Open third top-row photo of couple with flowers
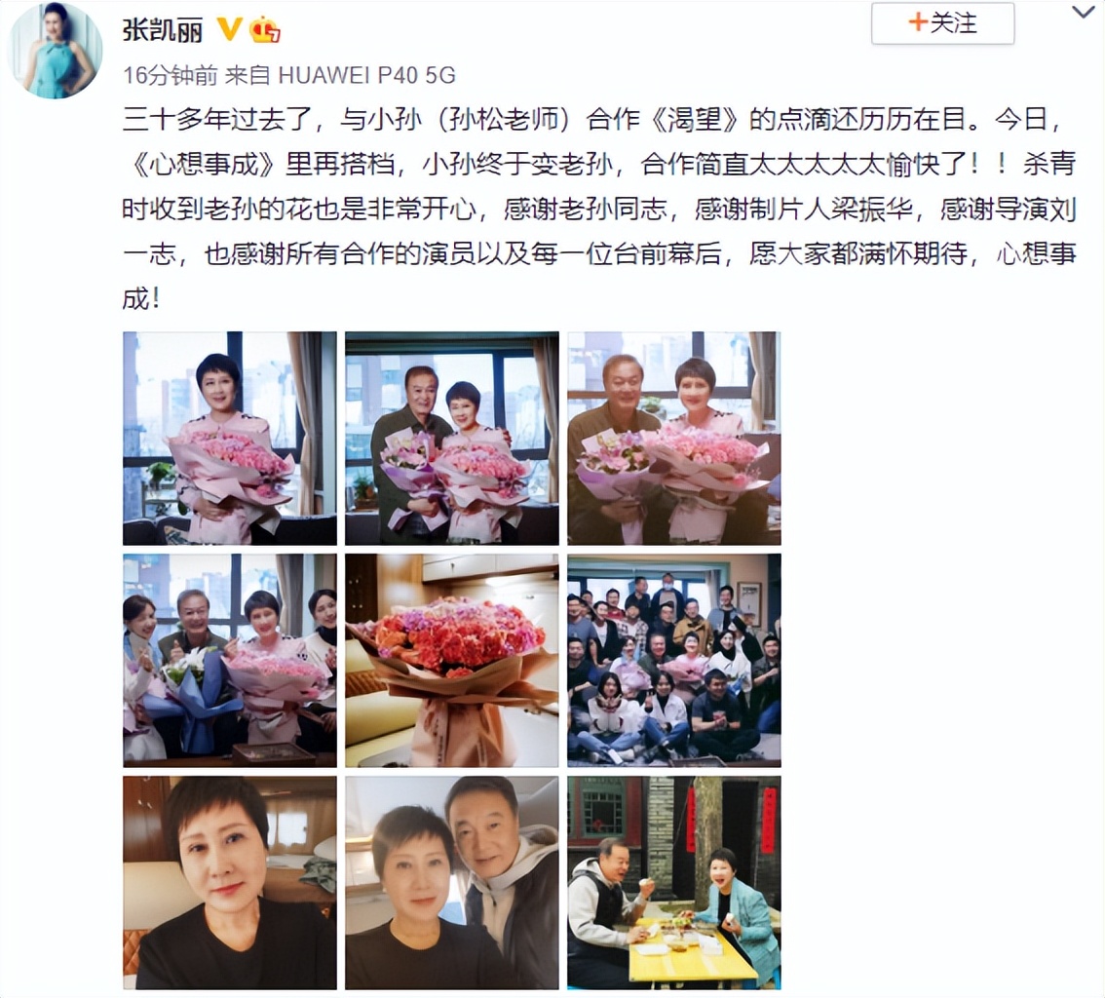The height and width of the screenshot is (998, 1105). pos(674,439)
